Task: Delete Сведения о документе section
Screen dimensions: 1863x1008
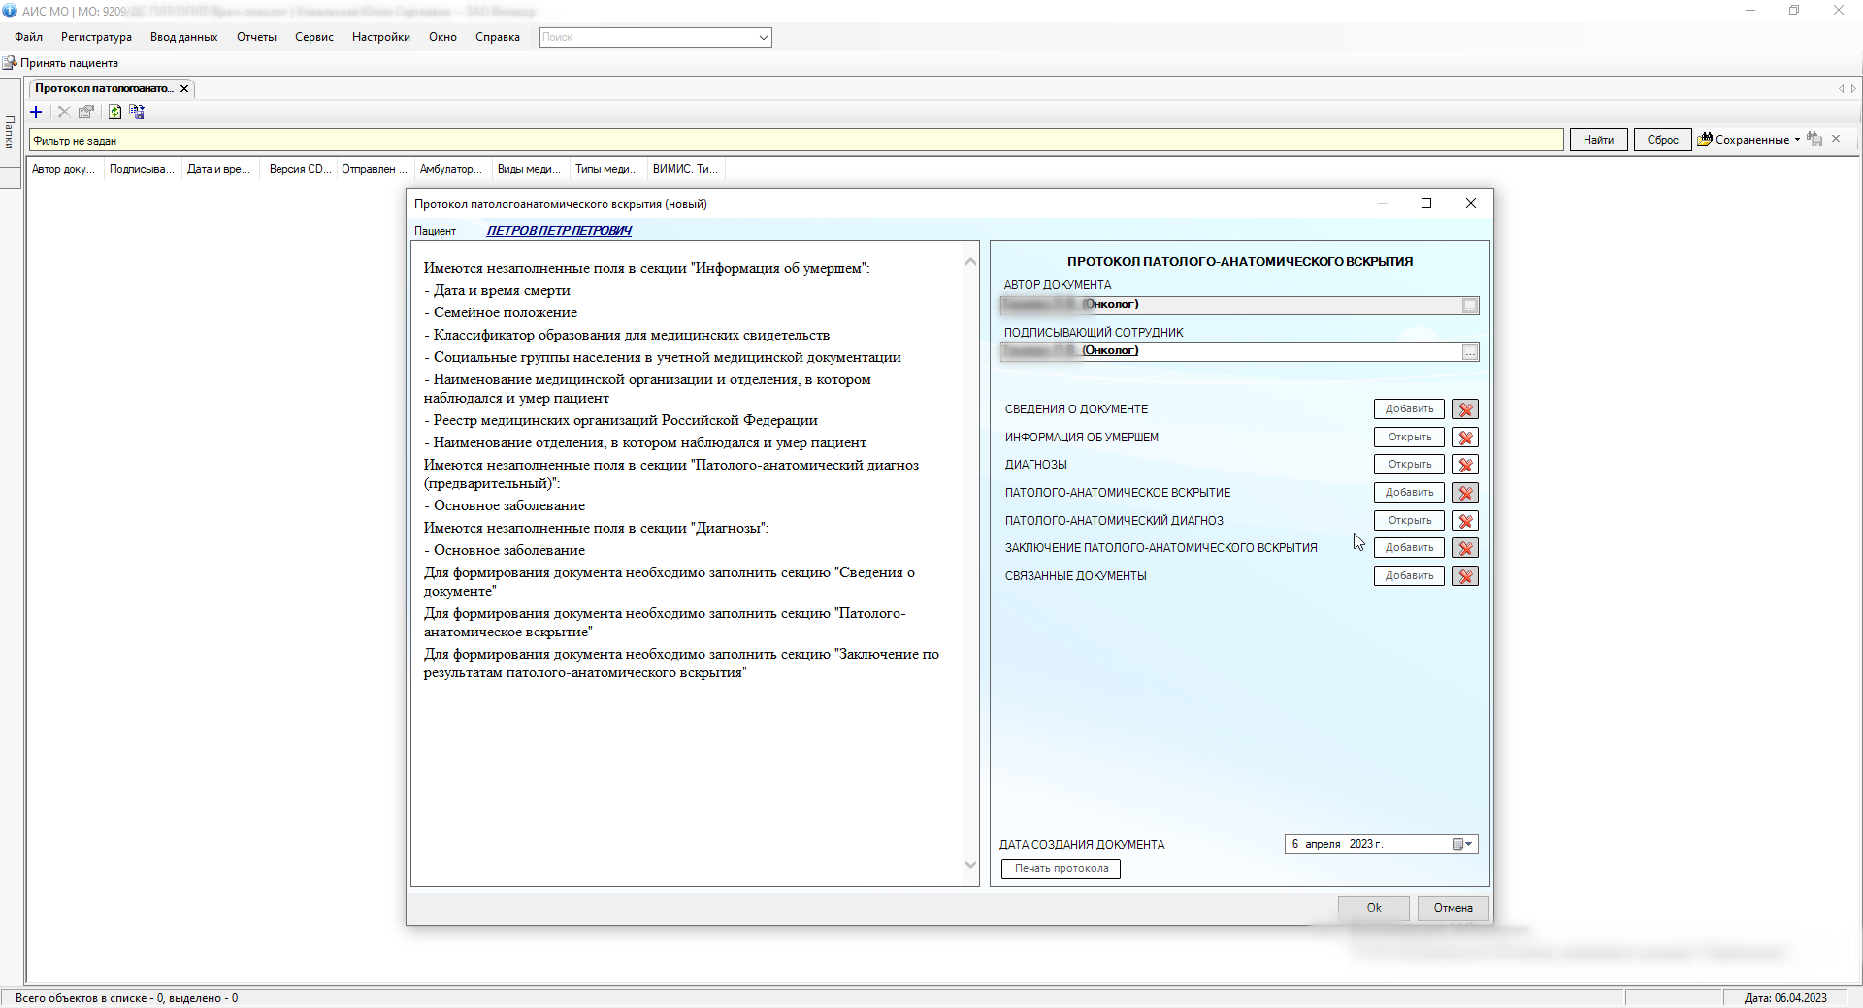Action: [1465, 409]
